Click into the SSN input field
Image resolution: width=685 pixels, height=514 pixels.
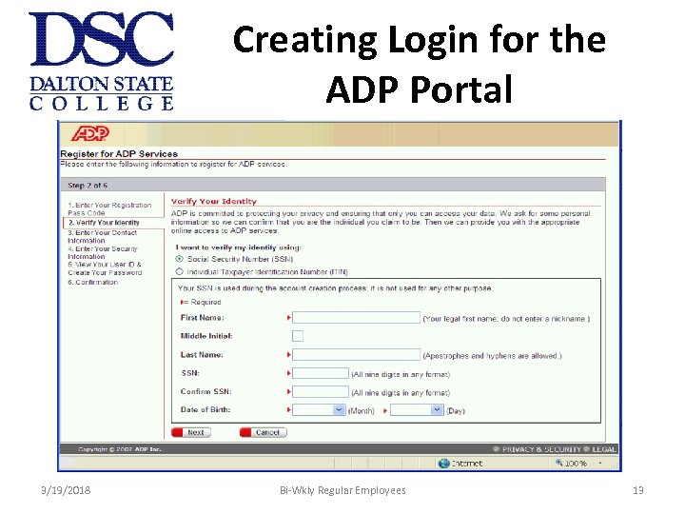(321, 373)
